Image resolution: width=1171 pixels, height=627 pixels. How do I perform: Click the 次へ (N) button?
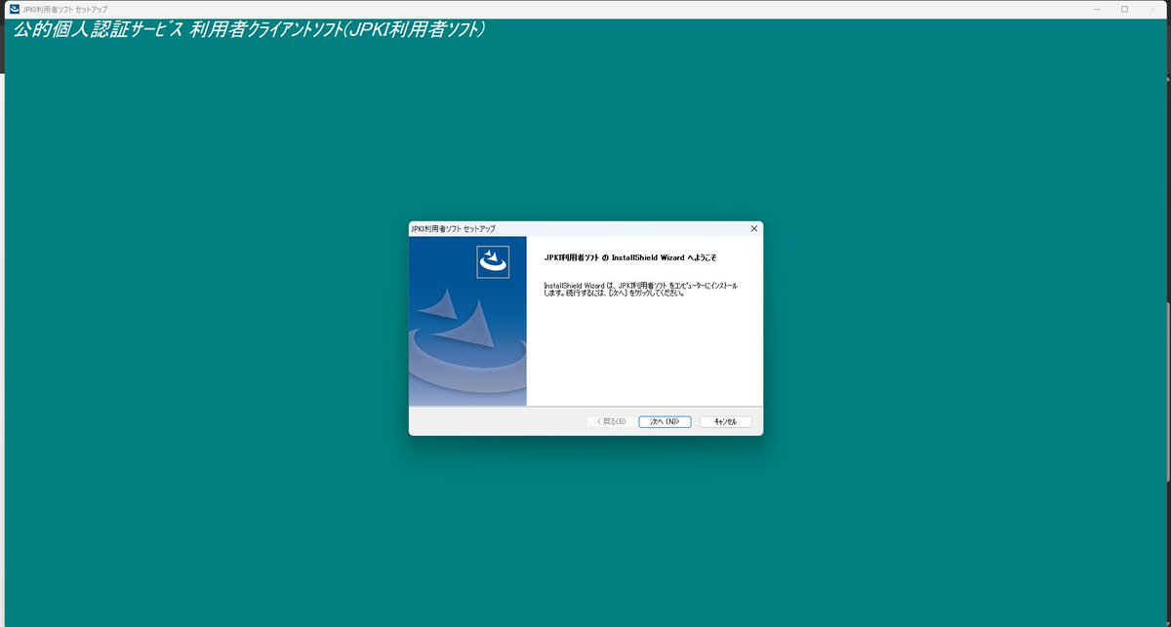[x=665, y=421]
